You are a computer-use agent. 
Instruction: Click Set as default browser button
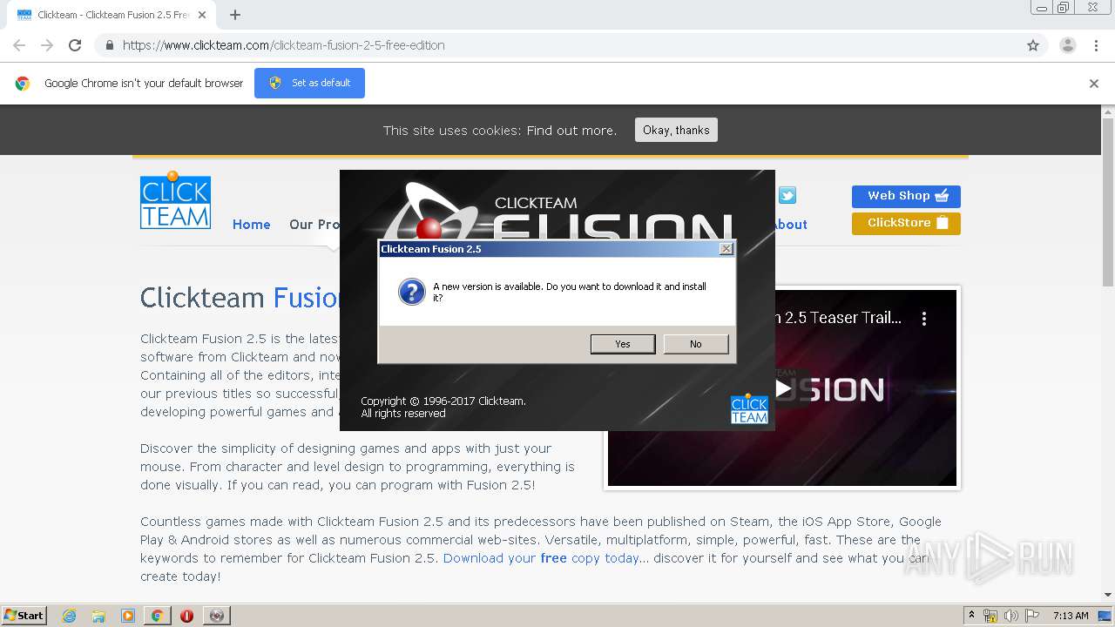tap(309, 83)
